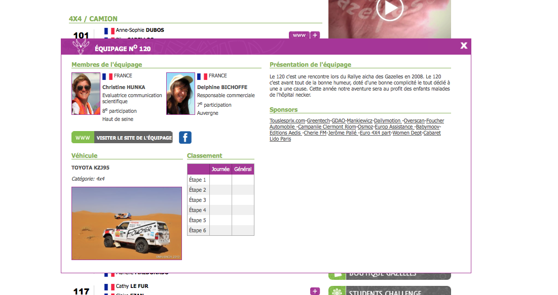Play the video behind the popup

(x=390, y=8)
